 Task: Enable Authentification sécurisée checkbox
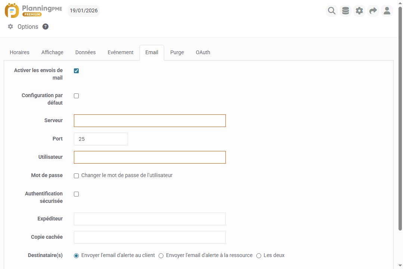click(76, 194)
